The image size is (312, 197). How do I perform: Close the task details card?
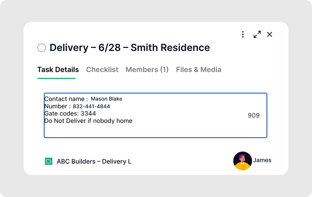tap(270, 34)
